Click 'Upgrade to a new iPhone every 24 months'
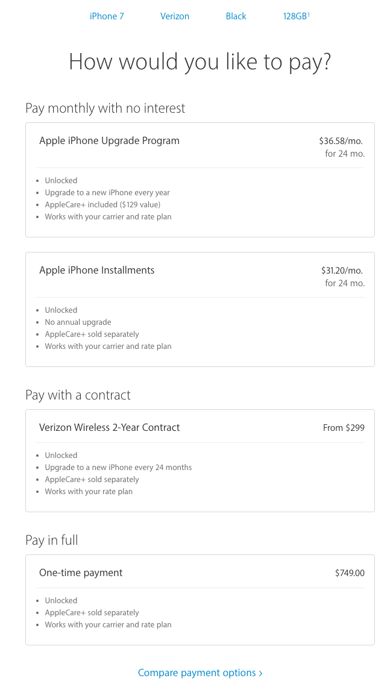This screenshot has height=693, width=390. (118, 468)
